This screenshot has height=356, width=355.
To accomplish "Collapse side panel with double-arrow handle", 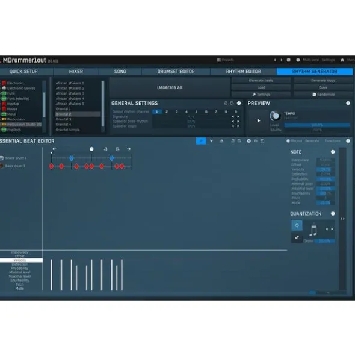I will click(x=342, y=219).
